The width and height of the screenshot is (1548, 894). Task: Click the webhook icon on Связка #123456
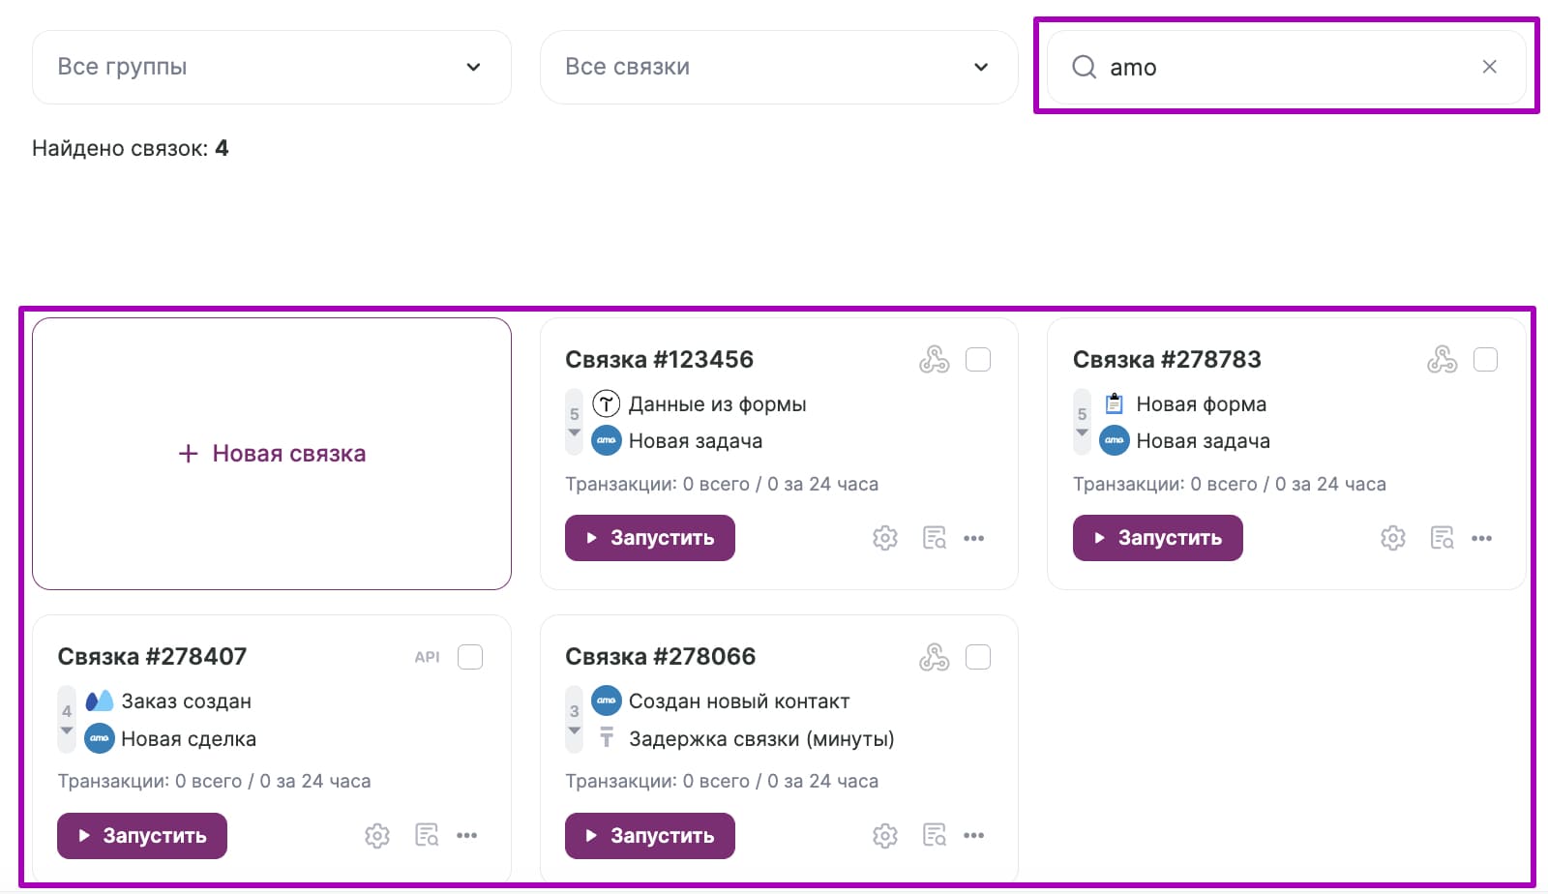coord(935,360)
